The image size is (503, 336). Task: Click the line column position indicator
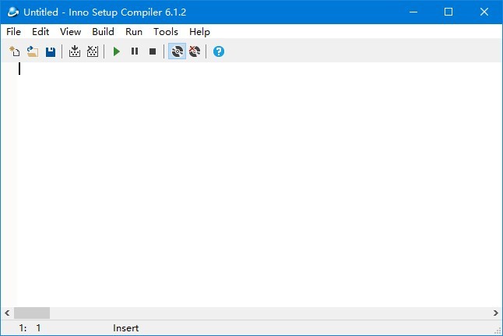coord(30,328)
